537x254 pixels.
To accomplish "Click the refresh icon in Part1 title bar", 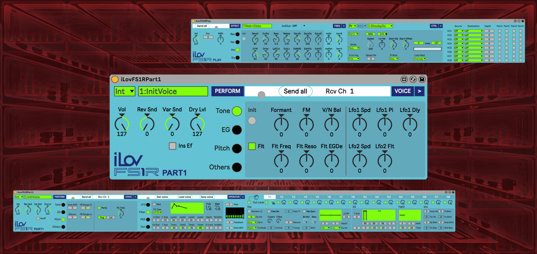I will tap(413, 79).
